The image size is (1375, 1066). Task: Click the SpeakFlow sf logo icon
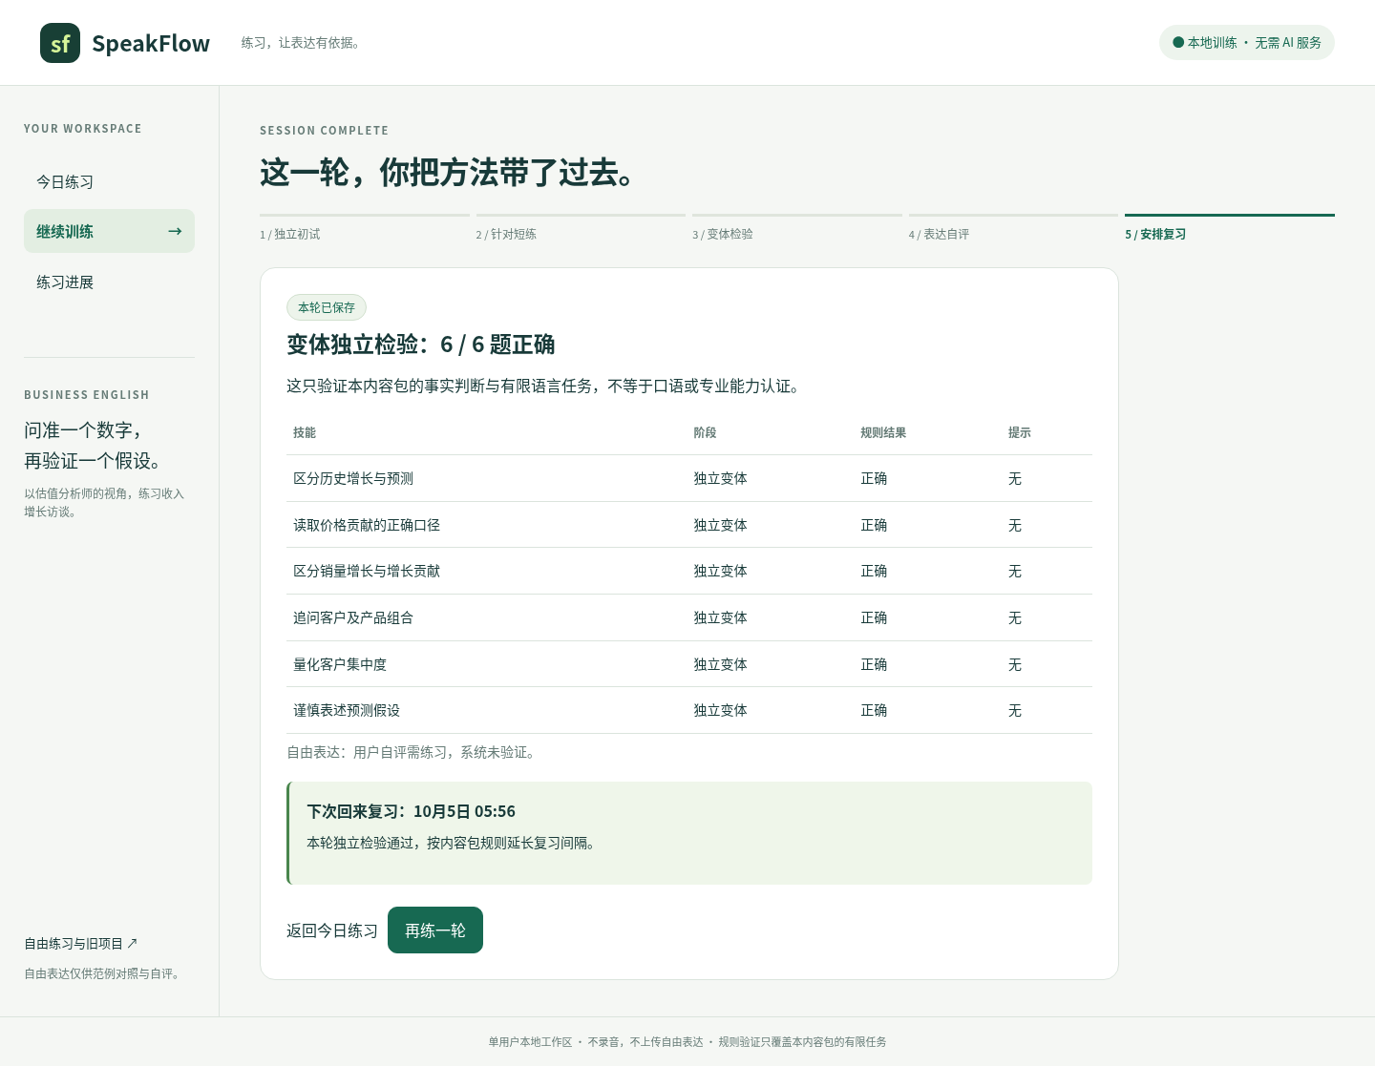[60, 43]
